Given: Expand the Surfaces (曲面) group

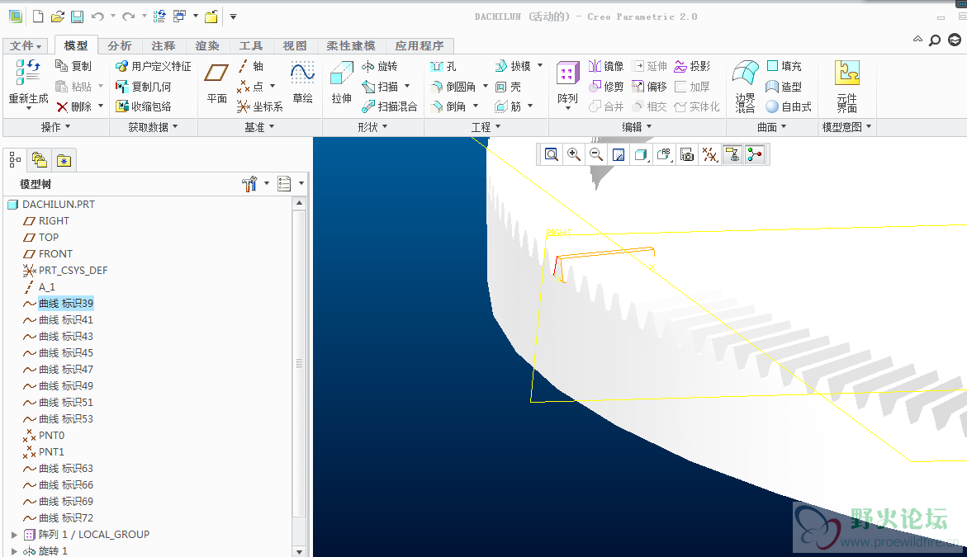Looking at the screenshot, I should [772, 127].
